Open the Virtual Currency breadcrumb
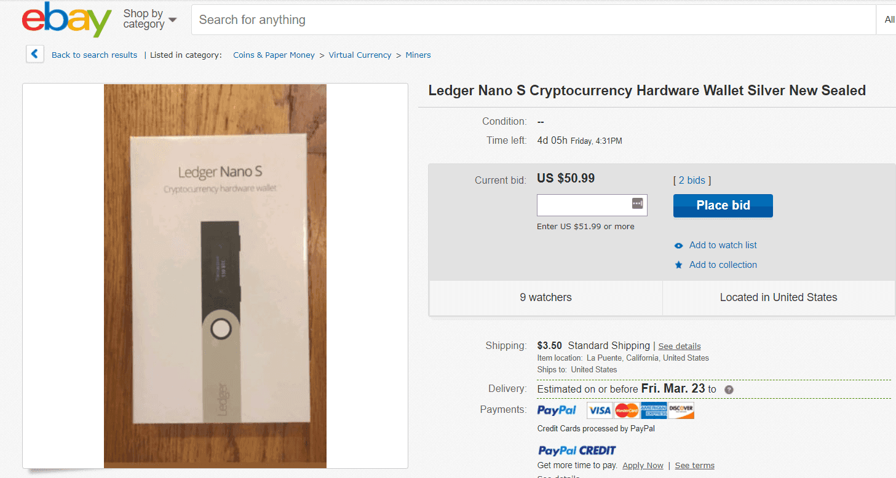The height and width of the screenshot is (478, 896). (360, 55)
